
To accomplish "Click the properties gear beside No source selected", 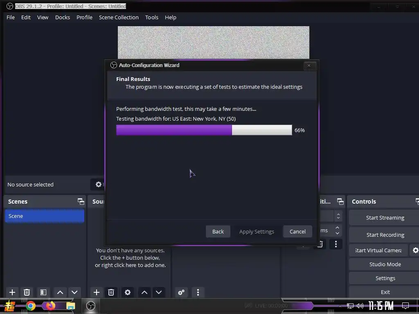I will tap(98, 184).
